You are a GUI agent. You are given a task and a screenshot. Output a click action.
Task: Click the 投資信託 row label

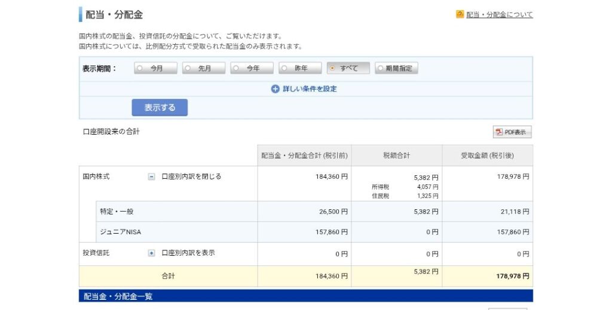click(96, 253)
